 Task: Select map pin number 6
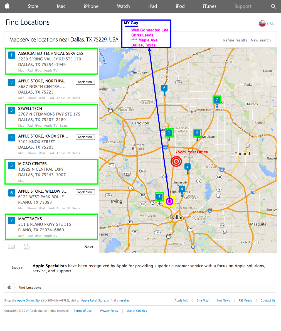pyautogui.click(x=164, y=88)
